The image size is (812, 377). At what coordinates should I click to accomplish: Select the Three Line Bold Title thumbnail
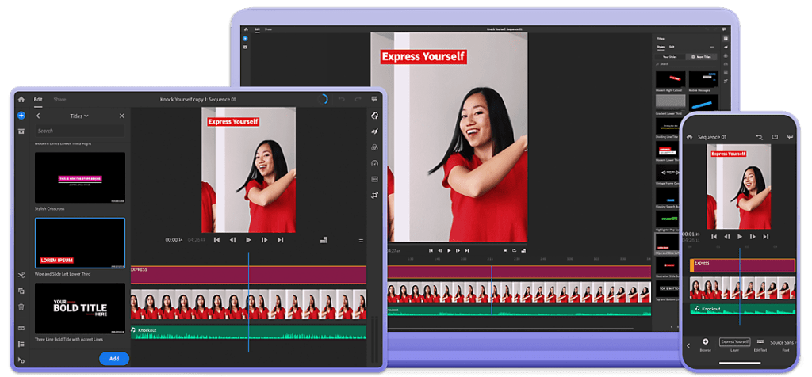click(79, 308)
